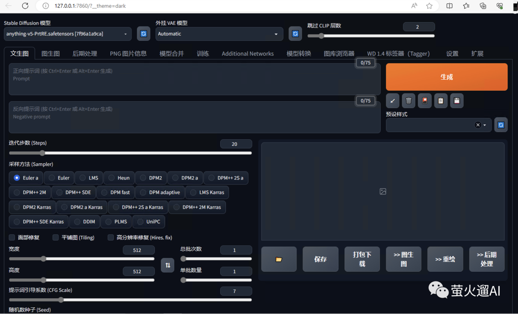Viewport: 518px width, 314px height.
Task: Open browser essentials heart icon
Action: click(x=499, y=6)
